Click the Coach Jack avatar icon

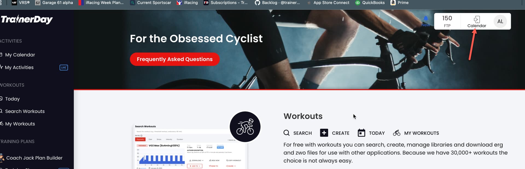(2, 158)
